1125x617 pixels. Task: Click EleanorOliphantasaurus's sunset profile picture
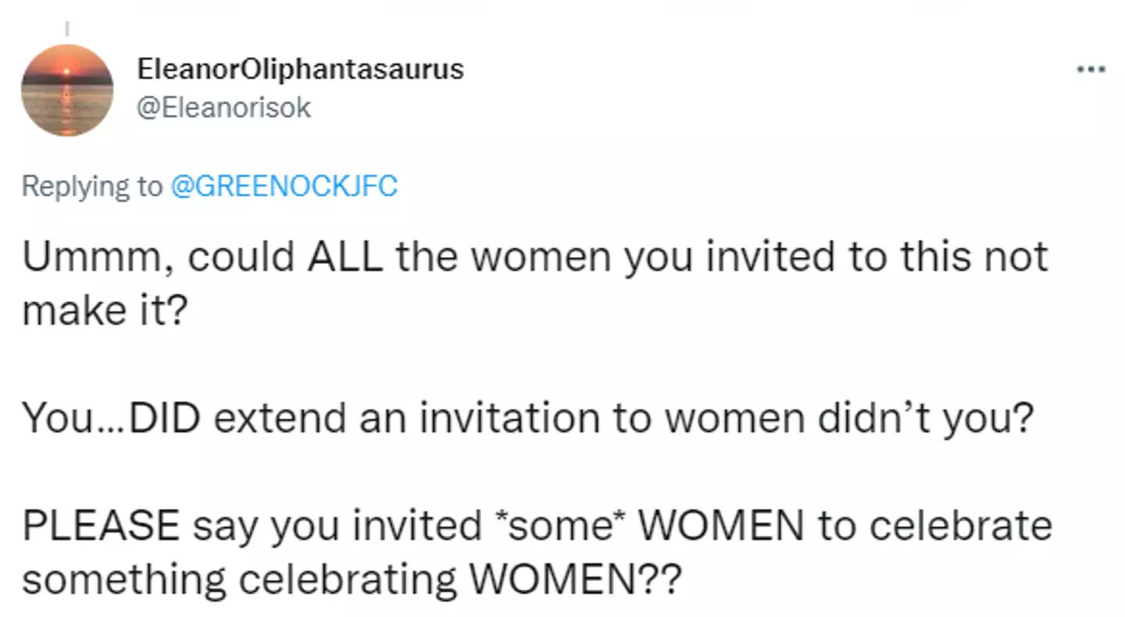[68, 90]
